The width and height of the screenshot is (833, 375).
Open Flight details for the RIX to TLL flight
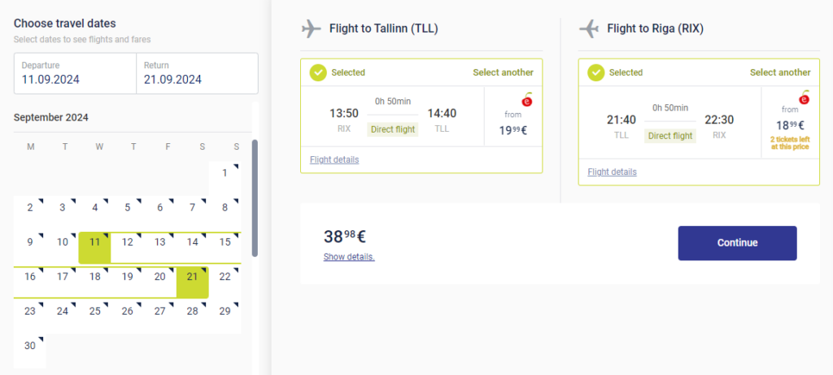334,159
